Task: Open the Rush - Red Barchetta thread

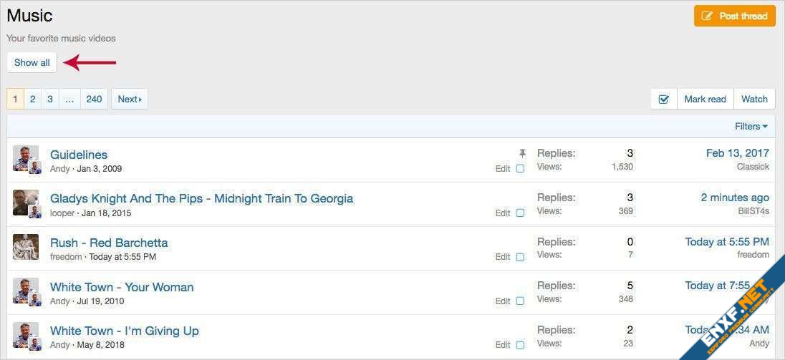Action: click(109, 243)
